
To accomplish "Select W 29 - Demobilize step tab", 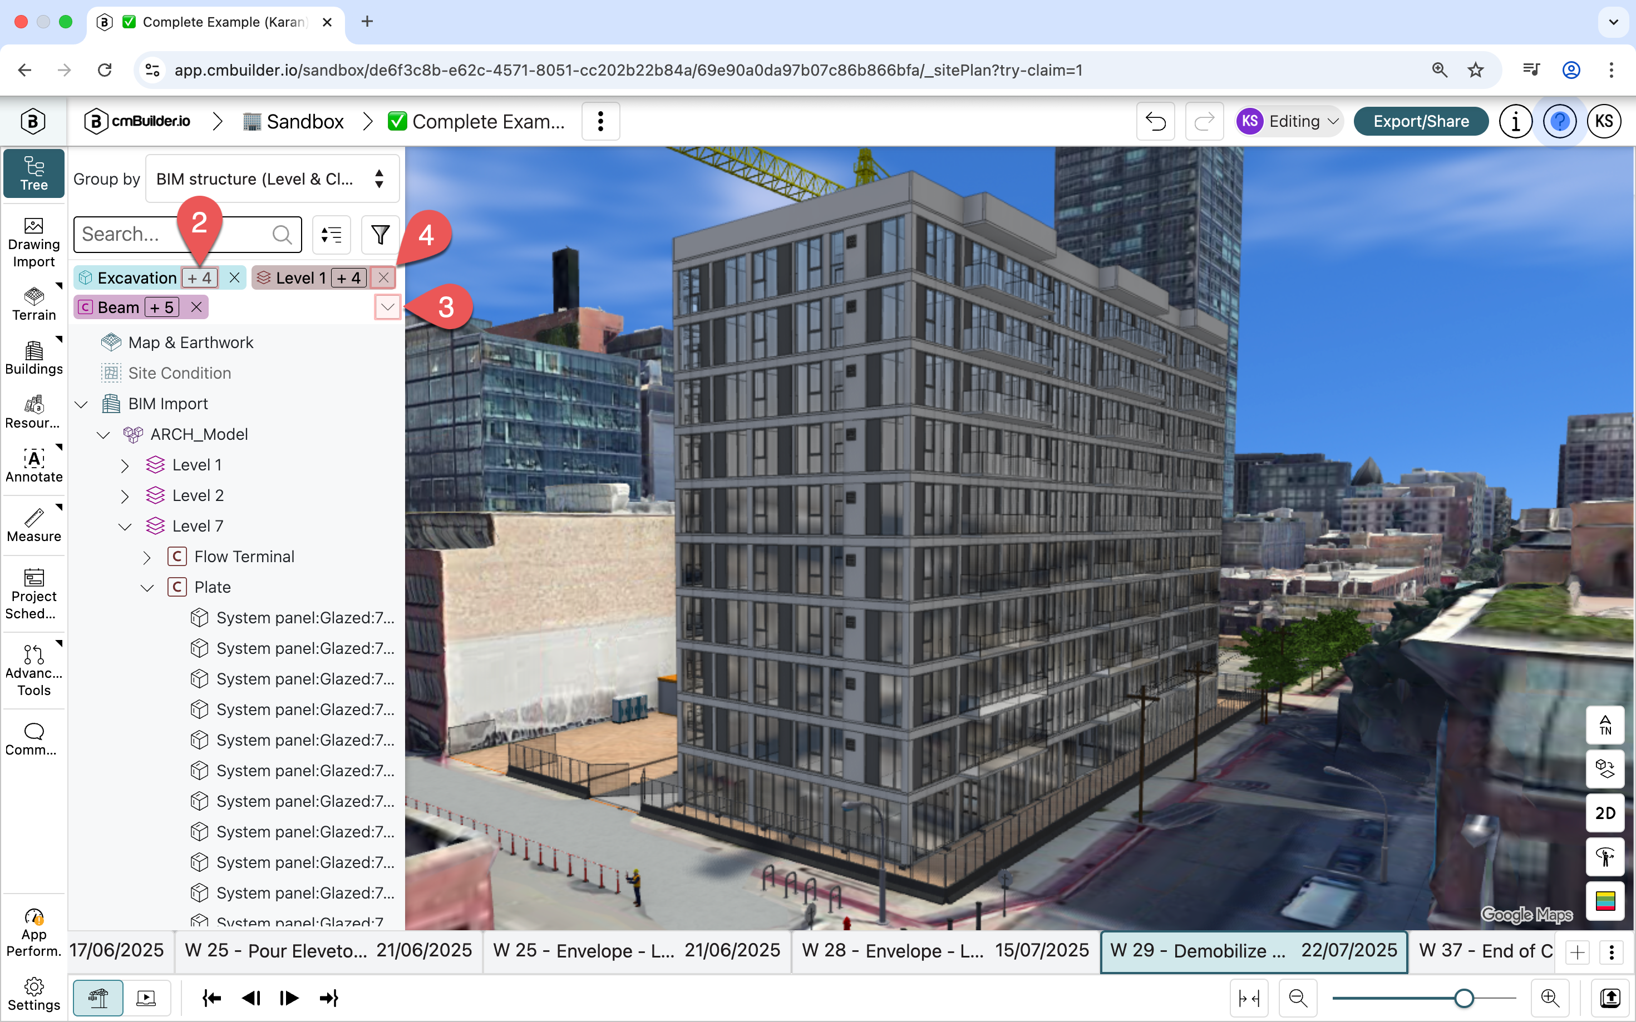I will tap(1254, 951).
